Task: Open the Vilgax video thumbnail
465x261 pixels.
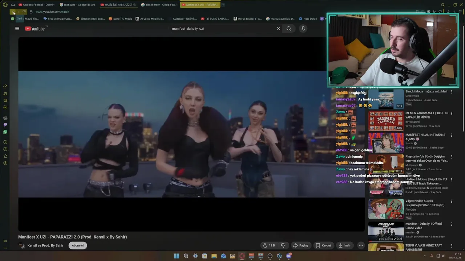Action: coord(386,208)
